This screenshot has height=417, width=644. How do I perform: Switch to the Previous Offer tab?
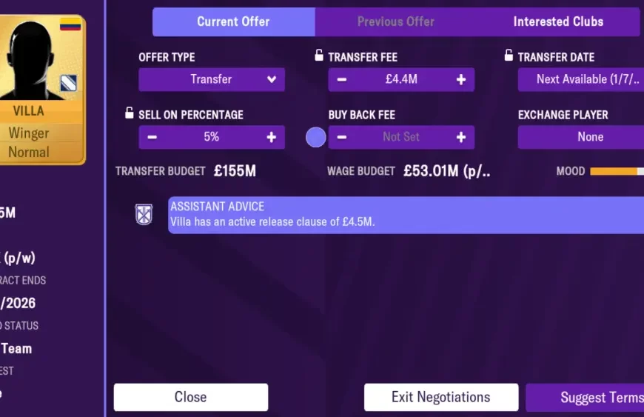click(x=396, y=22)
